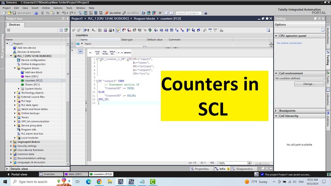Click the Accessible devices icon
The image size is (331, 186).
tap(143, 13)
